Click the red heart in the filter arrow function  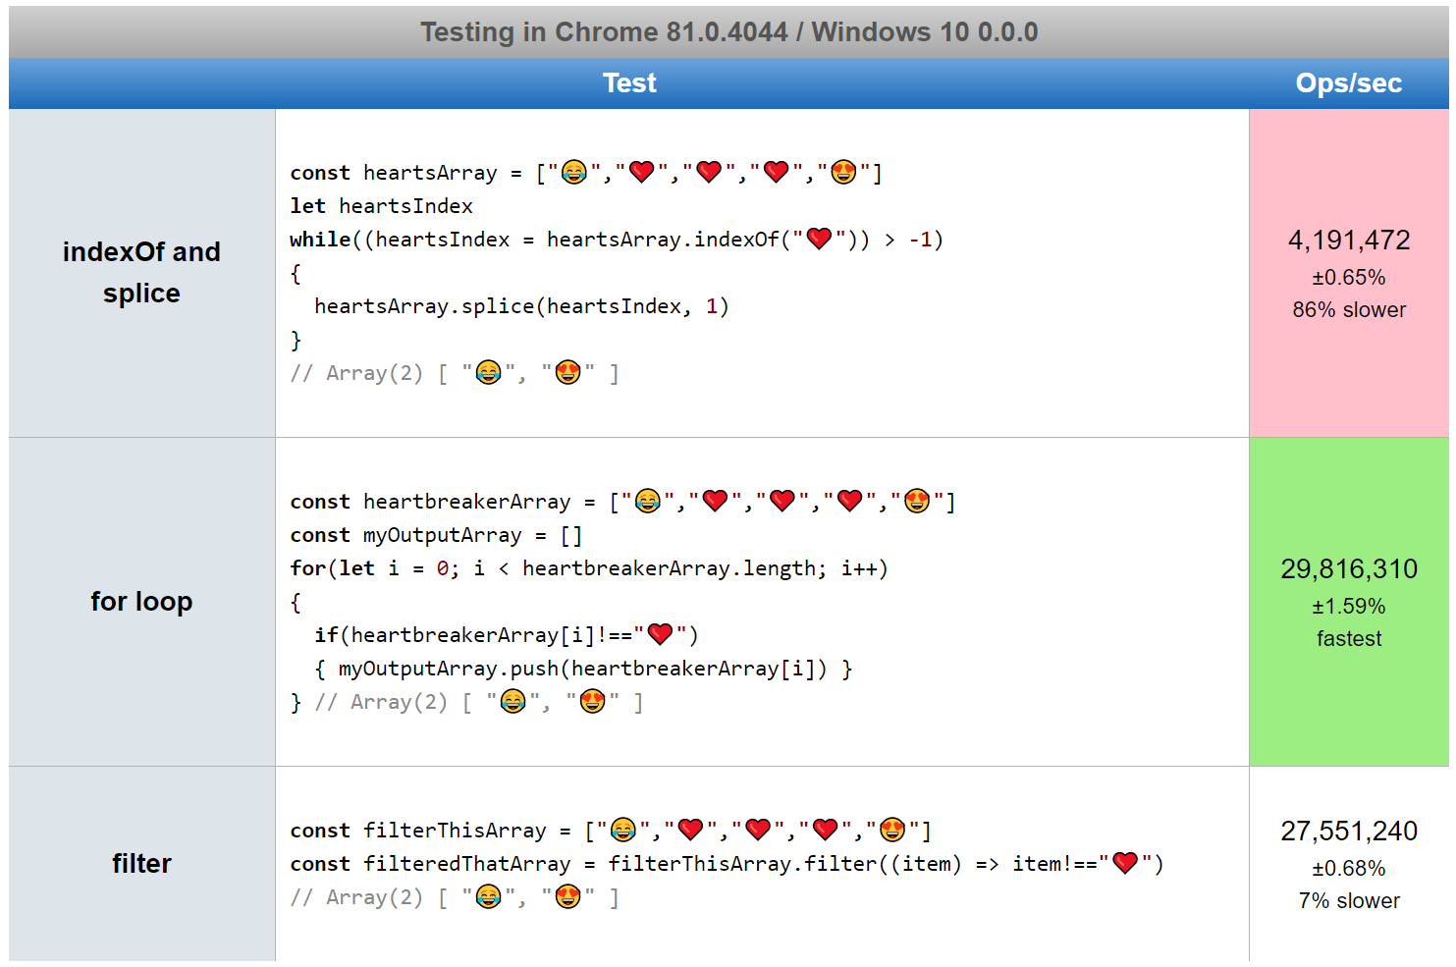[x=1125, y=863]
